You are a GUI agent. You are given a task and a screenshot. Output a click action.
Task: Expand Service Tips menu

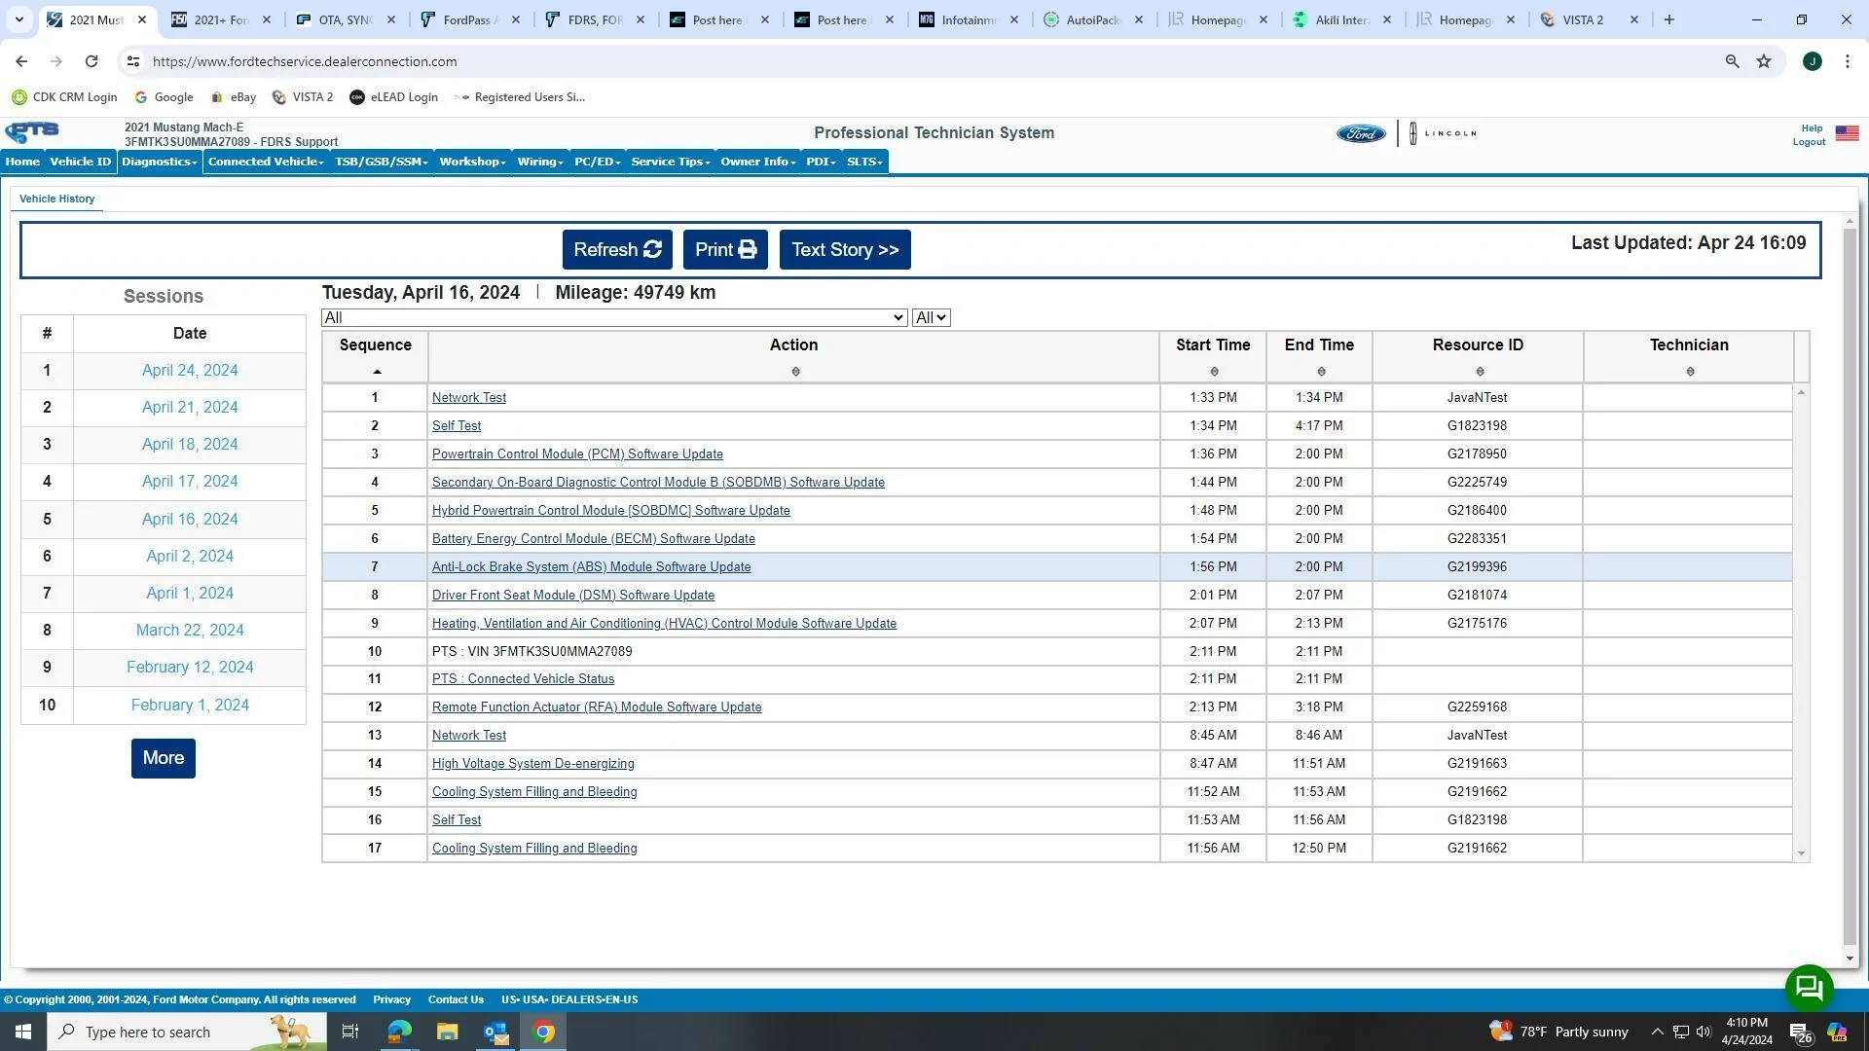671,162
